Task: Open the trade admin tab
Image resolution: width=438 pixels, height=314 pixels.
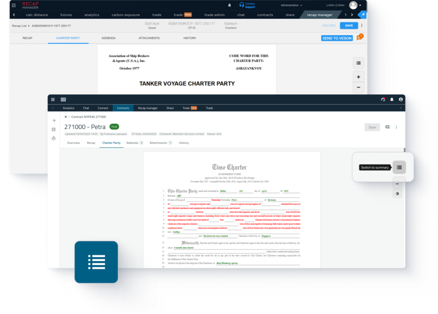Action: (x=215, y=15)
